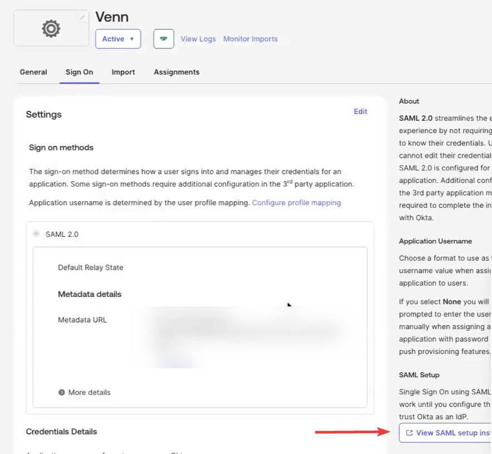The width and height of the screenshot is (492, 454).
Task: Click the green eye preview icon beside Active
Action: [163, 39]
